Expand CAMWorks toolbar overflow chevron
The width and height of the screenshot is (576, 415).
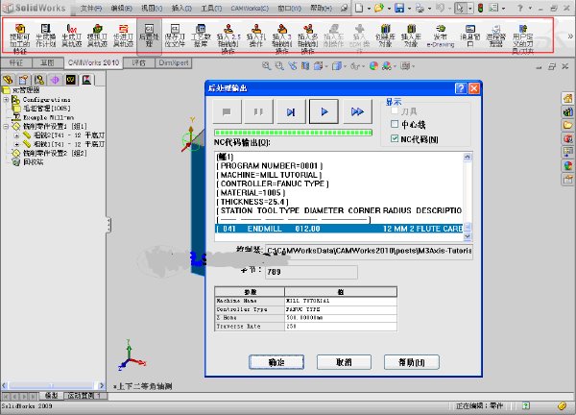(x=570, y=36)
